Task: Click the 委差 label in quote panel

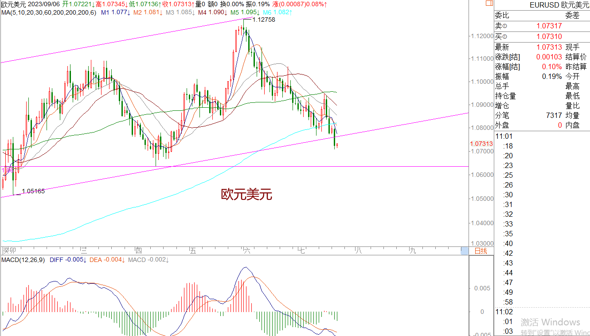Action: (x=573, y=16)
